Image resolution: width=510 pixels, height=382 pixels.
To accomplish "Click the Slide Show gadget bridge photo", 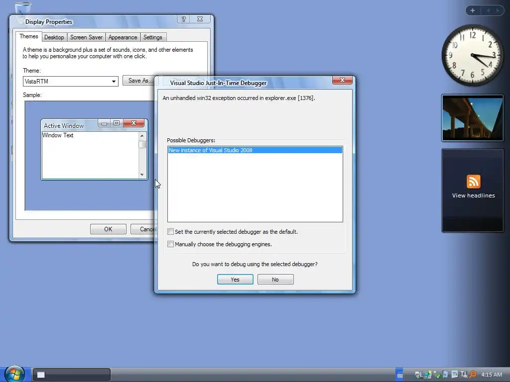I will (472, 118).
